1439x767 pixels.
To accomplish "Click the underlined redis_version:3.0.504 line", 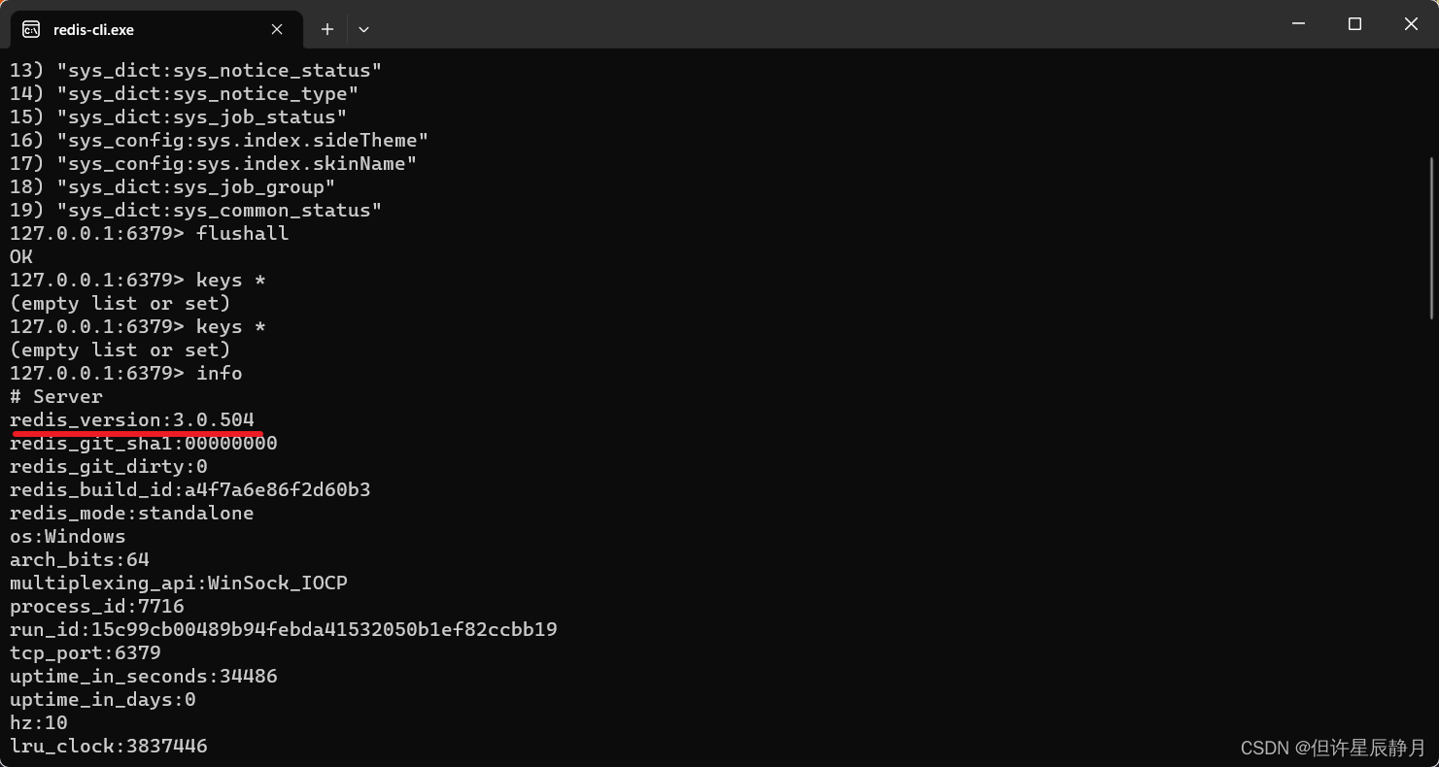I will click(133, 419).
